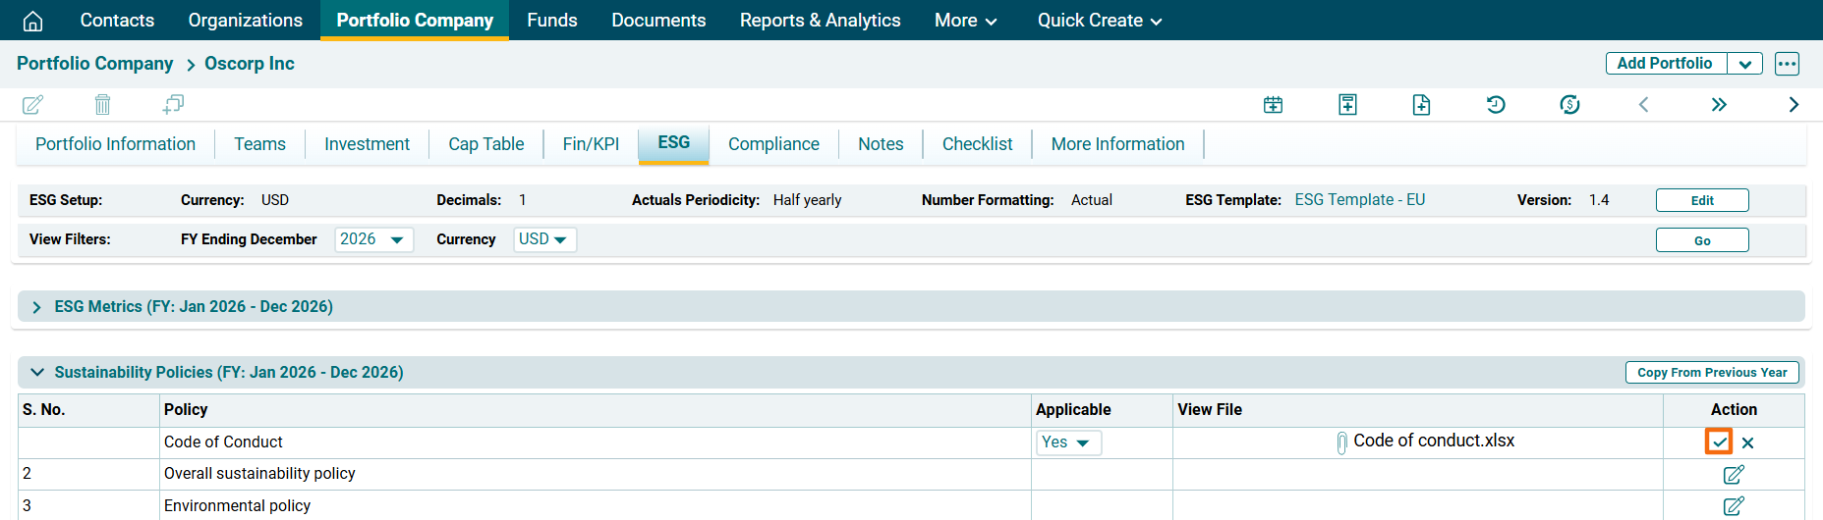Confirm Code of Conduct row with checkmark
Screen dimensions: 1823x520
pyautogui.click(x=1718, y=442)
